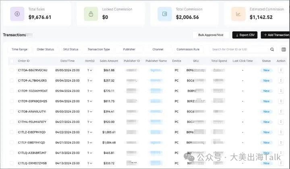This screenshot has height=169, width=290.
Task: Sort by the Order ID column header
Action: 24,61
